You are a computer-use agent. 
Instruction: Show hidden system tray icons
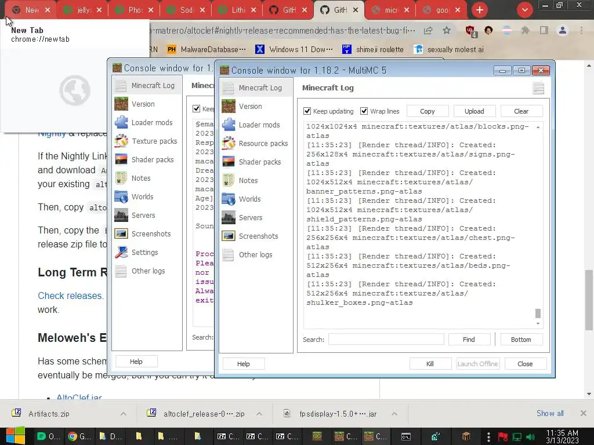click(x=488, y=437)
